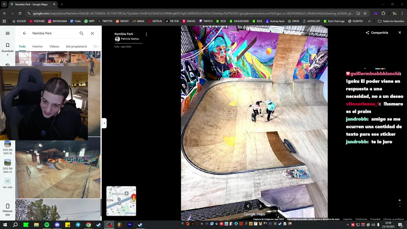Viewport: 407px width, 229px height.
Task: Click Argentina footer link
Action: pos(348,219)
